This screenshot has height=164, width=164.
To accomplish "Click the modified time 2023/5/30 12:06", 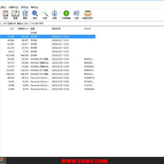I will (x=61, y=82).
